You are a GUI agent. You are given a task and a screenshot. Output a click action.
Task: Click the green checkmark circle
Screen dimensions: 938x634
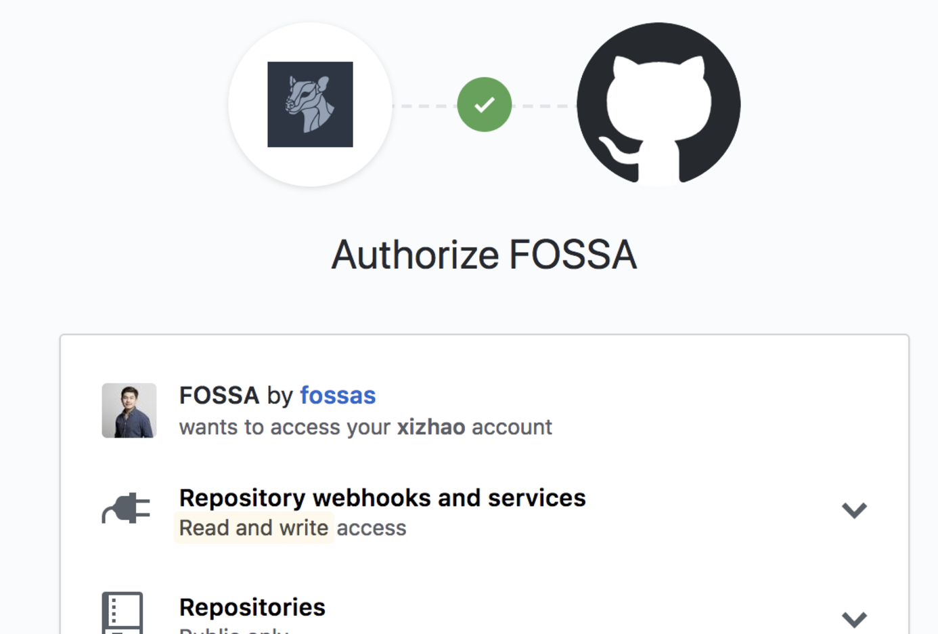pos(485,104)
